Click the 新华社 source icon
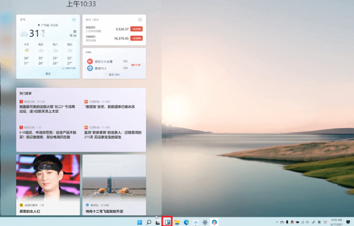The width and height of the screenshot is (354, 226). 87,206
